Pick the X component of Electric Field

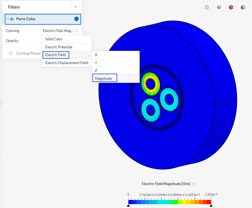click(x=96, y=55)
